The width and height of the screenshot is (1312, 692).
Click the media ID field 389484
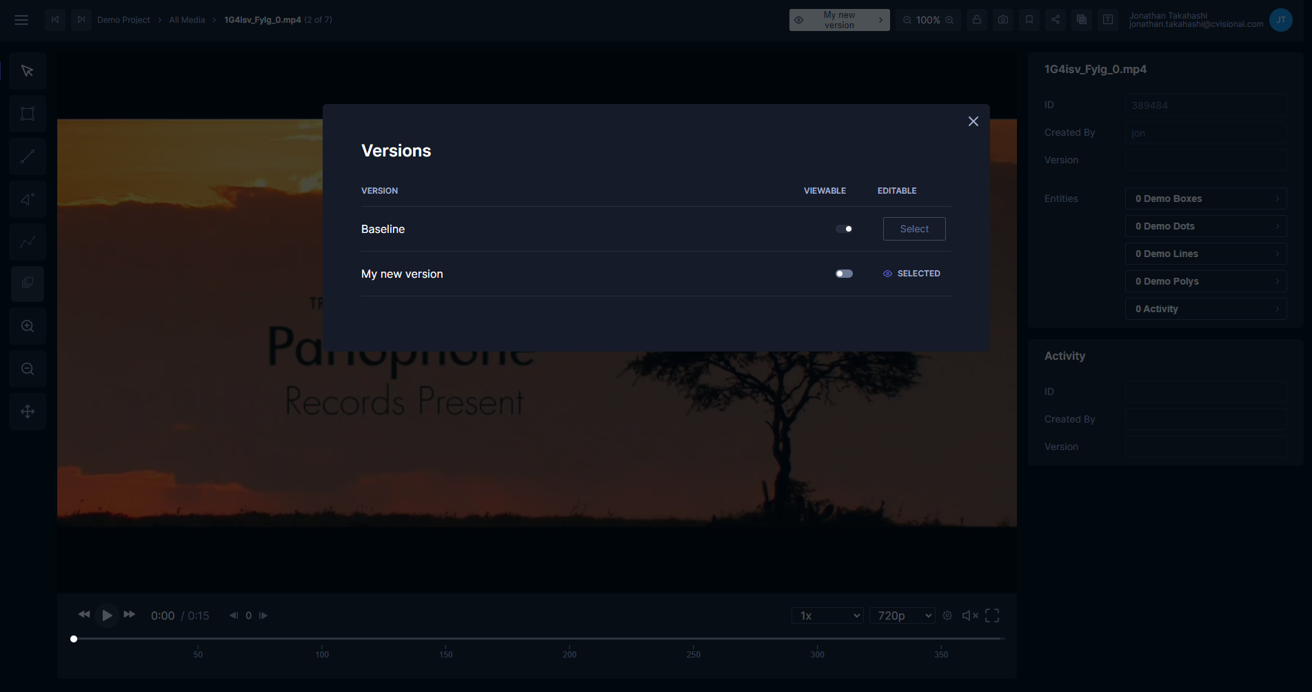(x=1206, y=105)
